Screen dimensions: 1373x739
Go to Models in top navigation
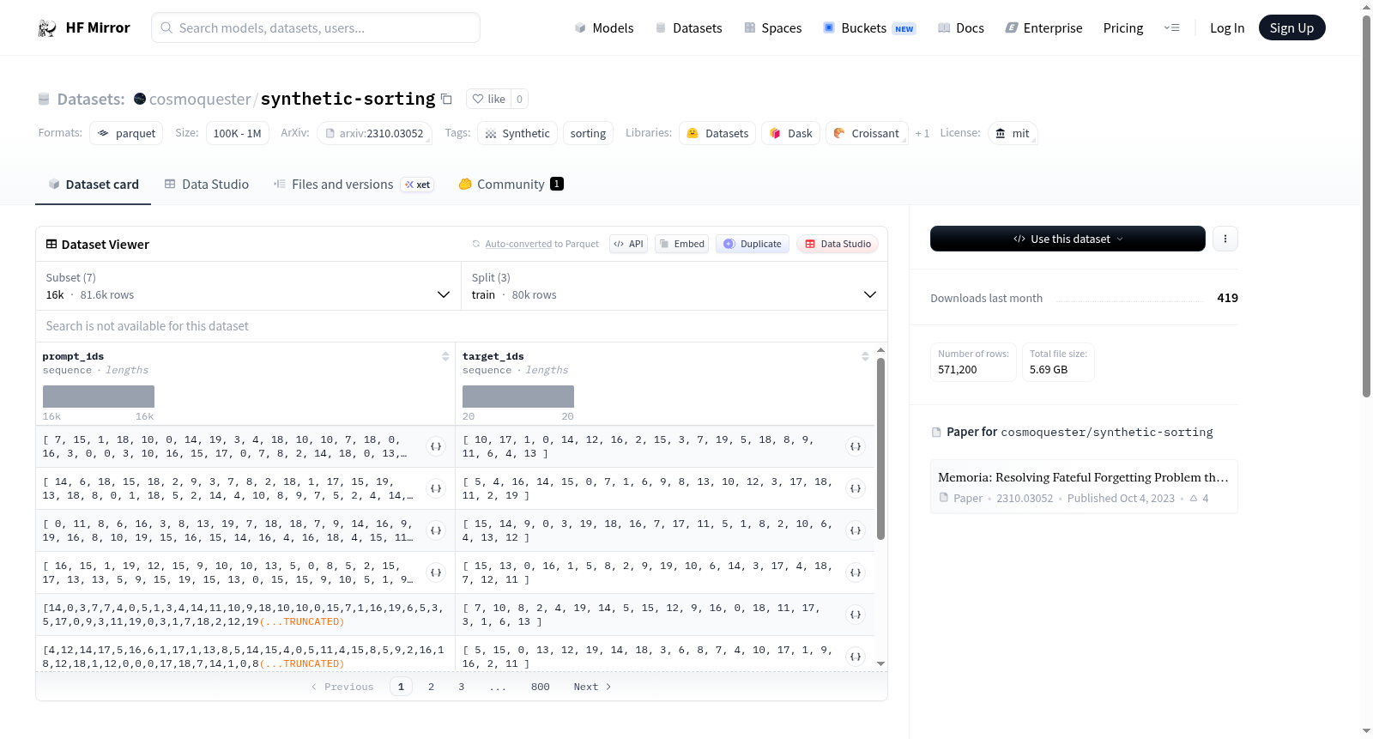point(604,28)
